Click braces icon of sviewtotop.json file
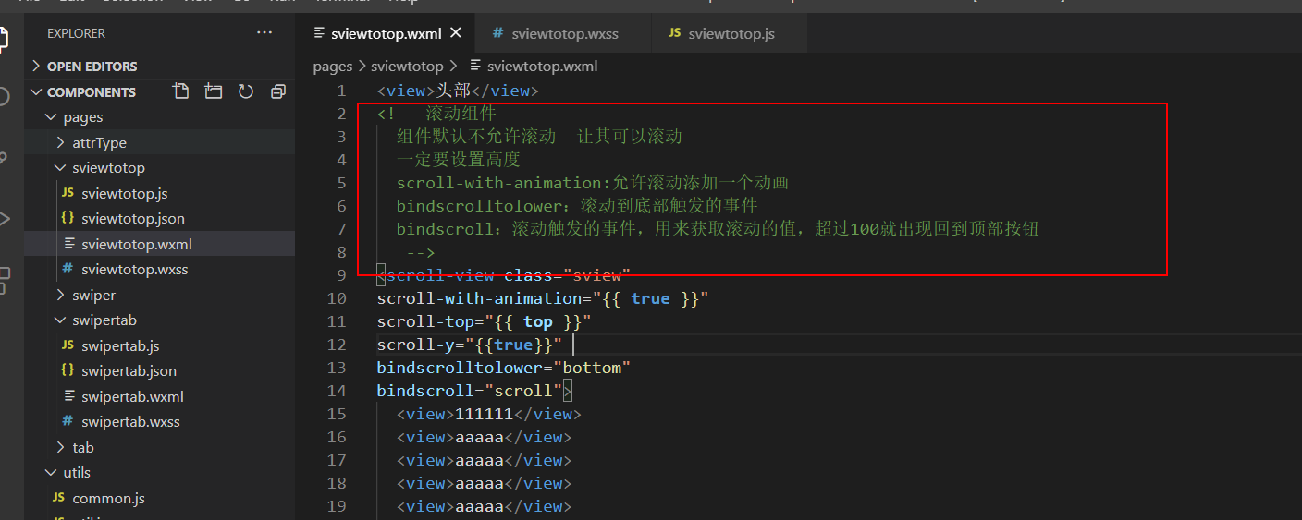Viewport: 1302px width, 520px height. pos(68,219)
